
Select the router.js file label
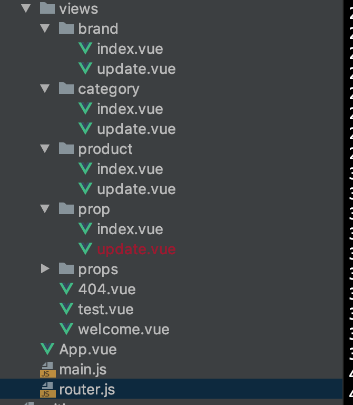(x=87, y=389)
